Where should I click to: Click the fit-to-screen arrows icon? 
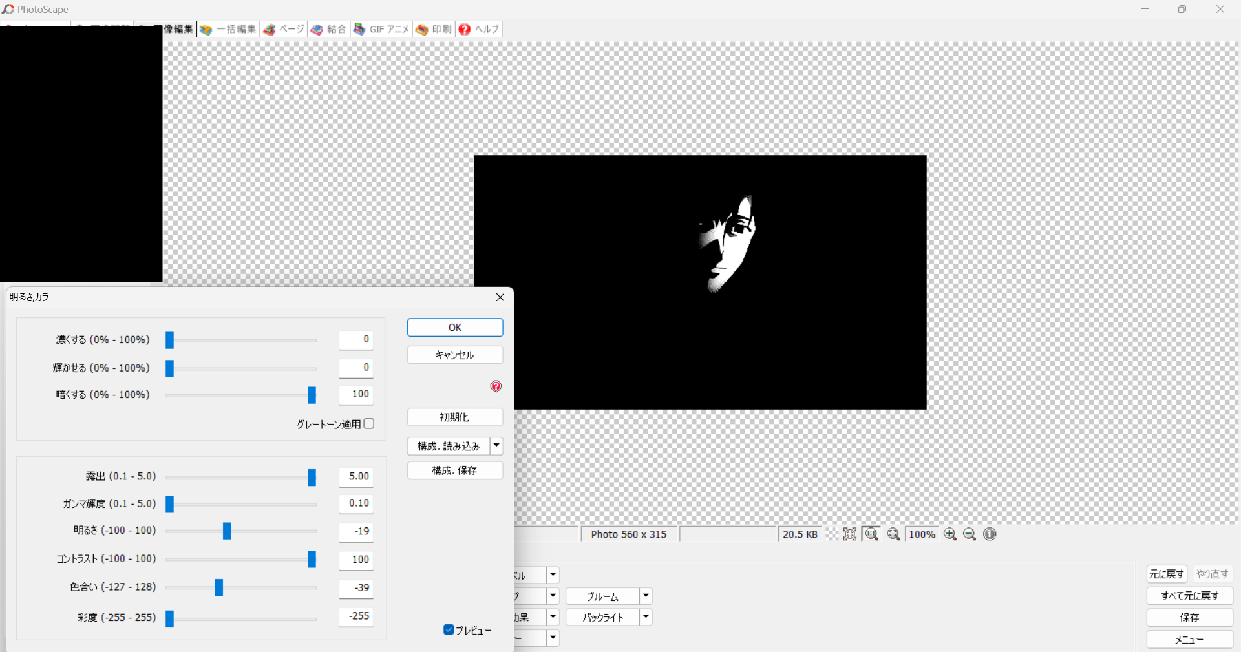(x=850, y=534)
